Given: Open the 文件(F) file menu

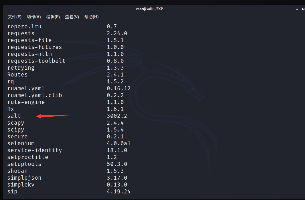Looking at the screenshot, I should (15, 17).
